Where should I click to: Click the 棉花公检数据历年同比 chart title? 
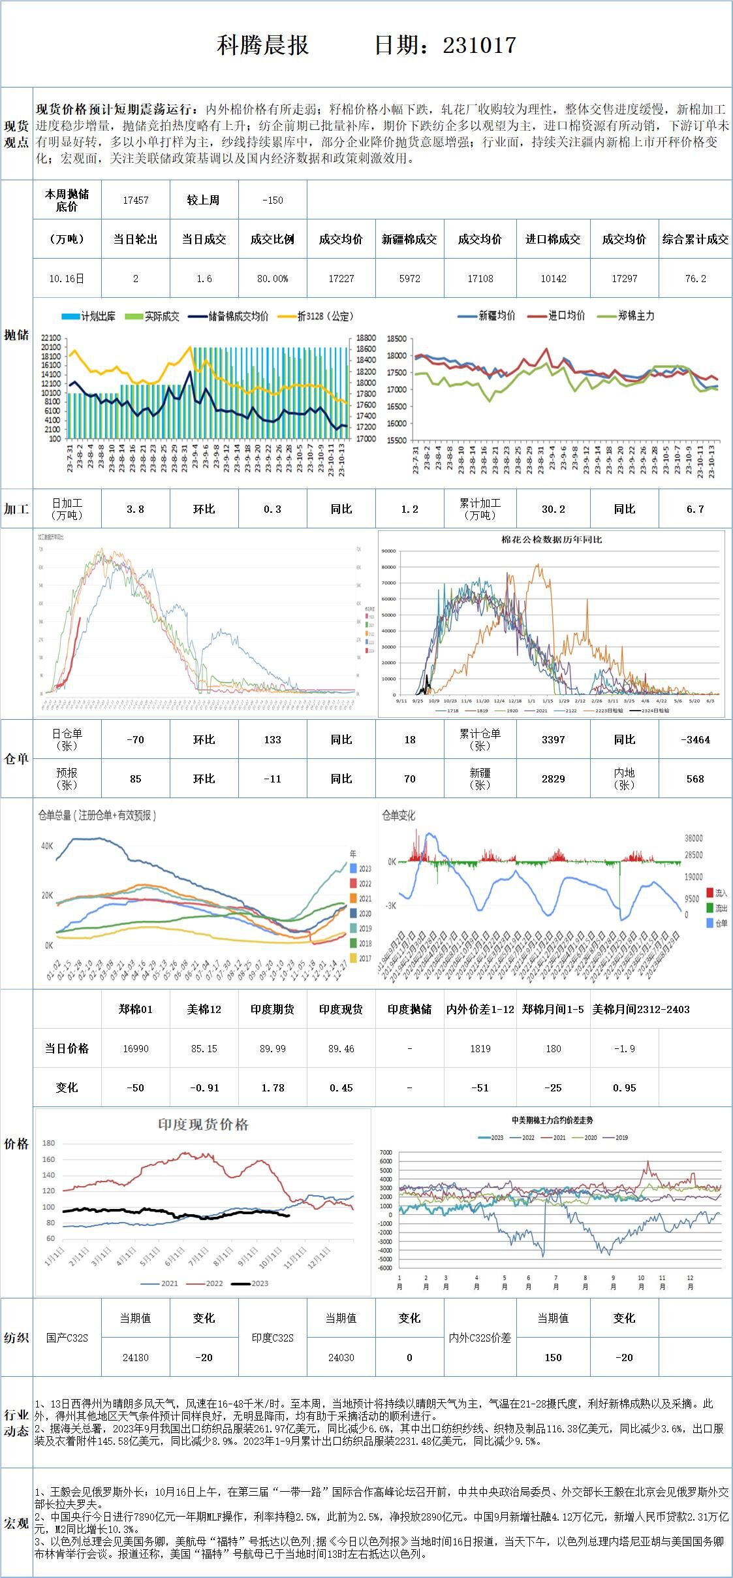(x=552, y=539)
